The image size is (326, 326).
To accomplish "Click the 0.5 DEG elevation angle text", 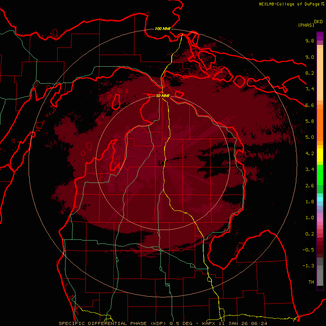I will [x=181, y=323].
